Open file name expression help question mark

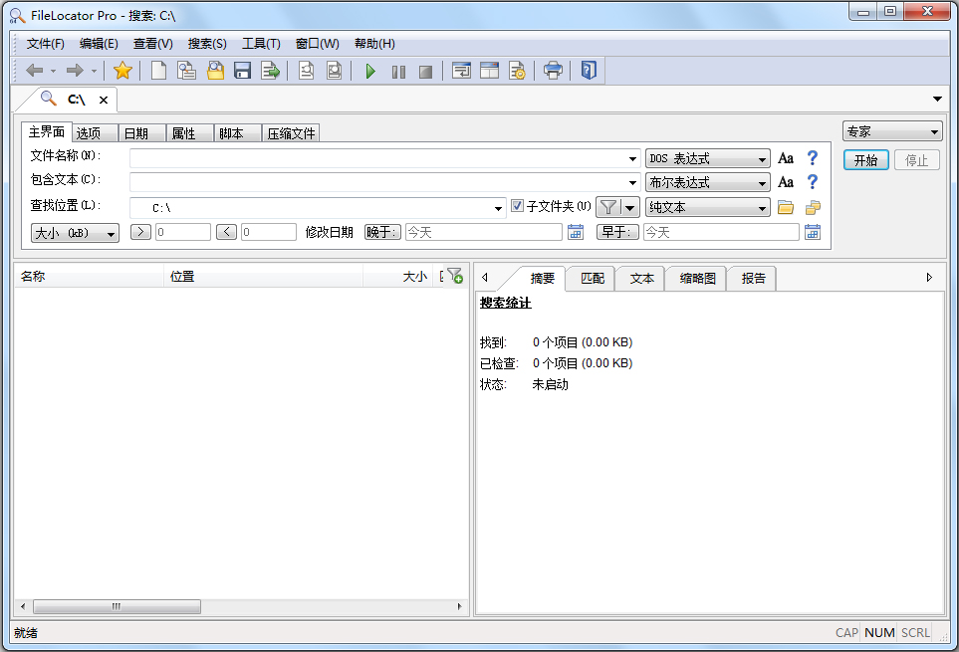click(x=813, y=158)
